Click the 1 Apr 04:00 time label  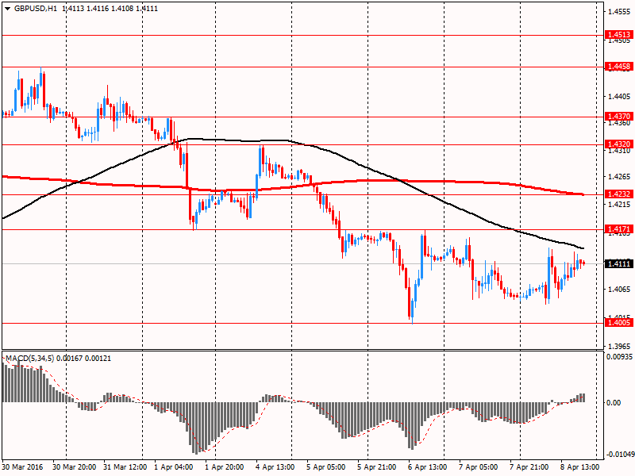click(174, 467)
